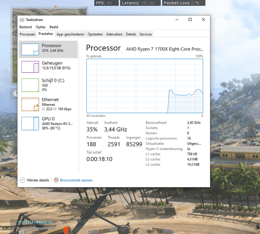Screen dimensions: 260x234
Task: Click the Processor heading in the sidebar
Action: click(52, 46)
